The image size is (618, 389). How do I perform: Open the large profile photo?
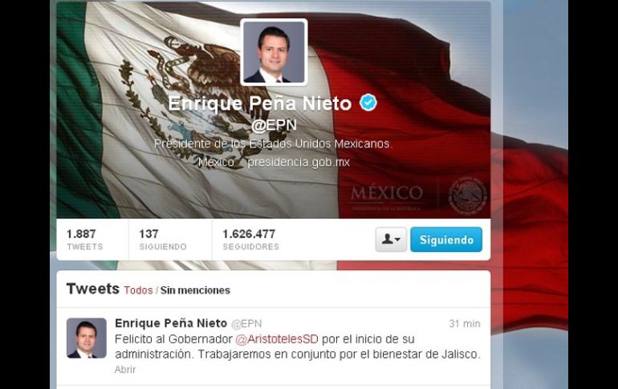coord(274,52)
